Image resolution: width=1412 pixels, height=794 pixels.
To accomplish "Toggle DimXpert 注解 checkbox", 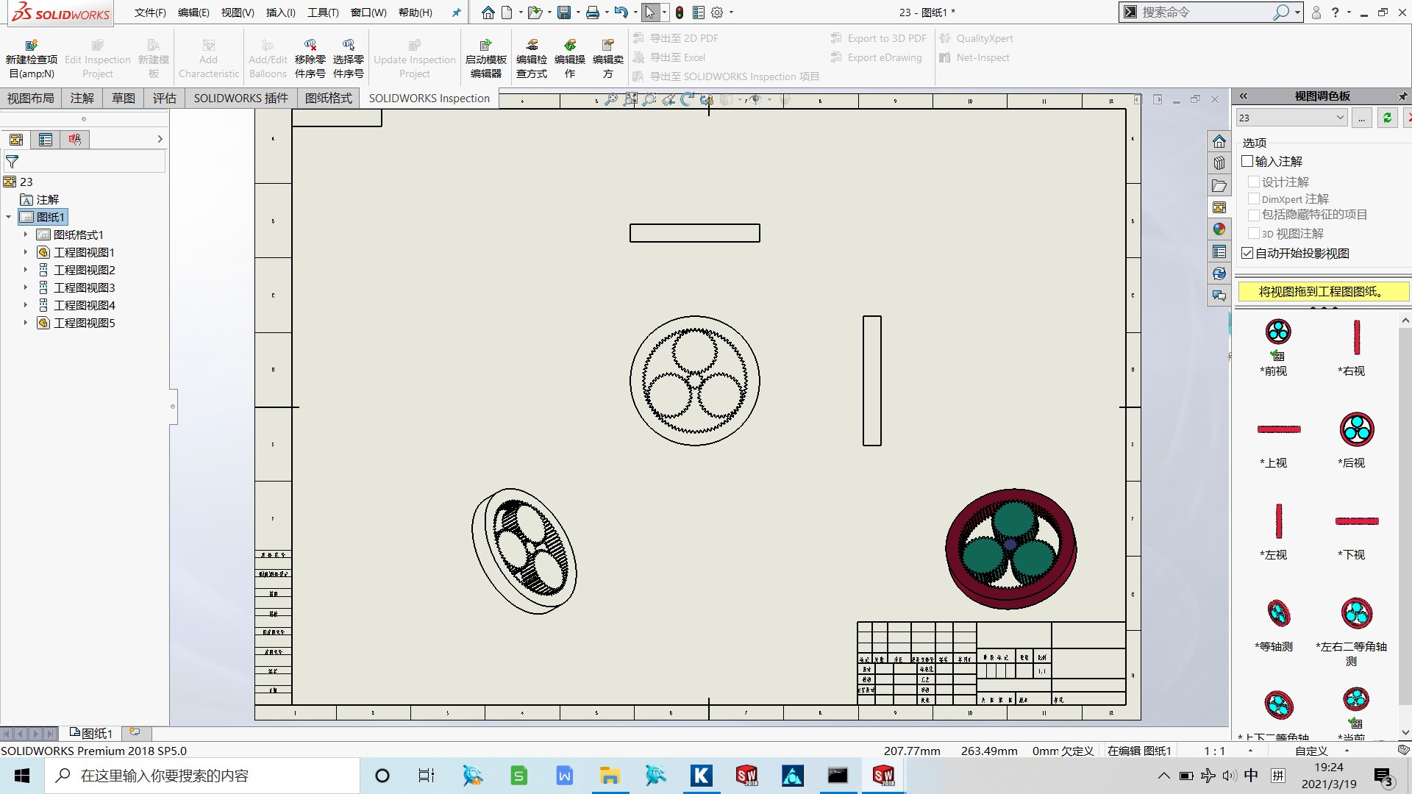I will point(1254,198).
